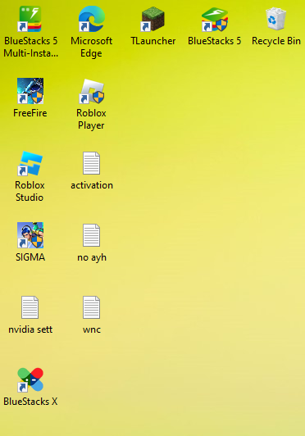Viewport: 305px width, 436px height.
Task: Click the SIGMA game shortcut icon
Action: point(30,235)
